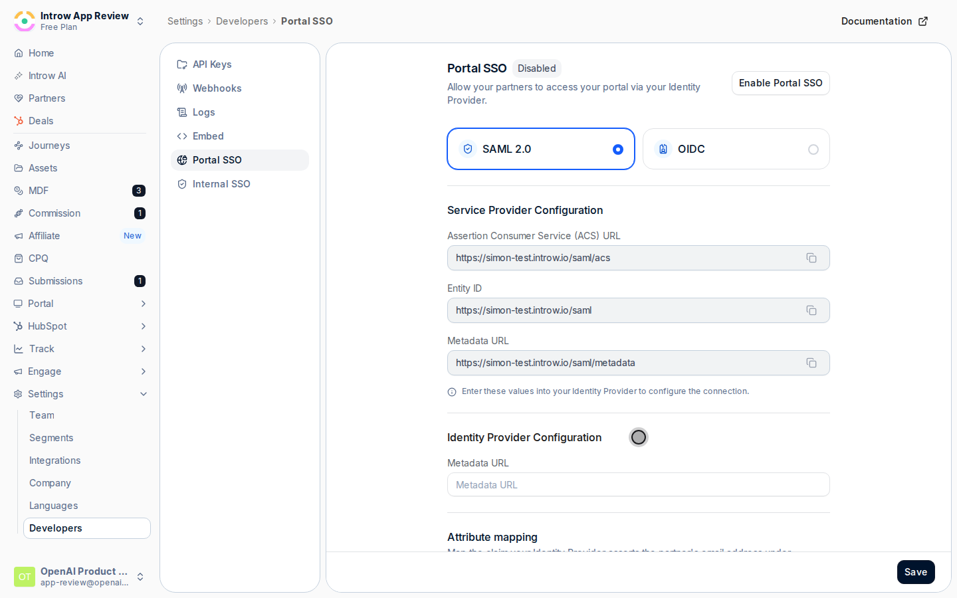Click the Submissions count badge
Image resolution: width=957 pixels, height=598 pixels.
tap(140, 281)
